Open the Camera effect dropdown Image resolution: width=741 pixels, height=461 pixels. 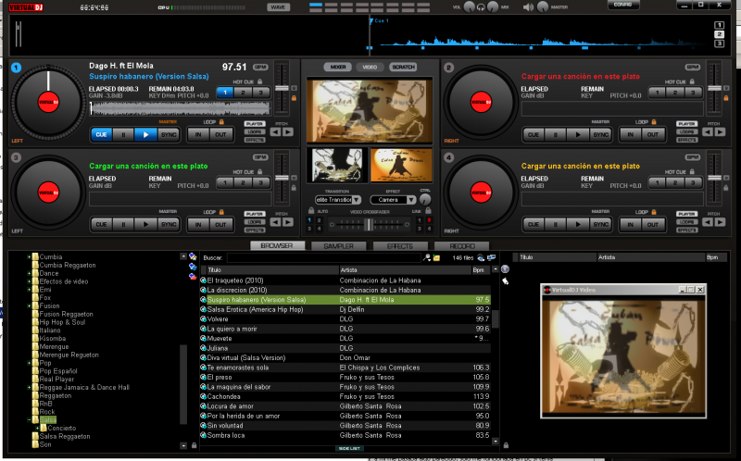410,200
